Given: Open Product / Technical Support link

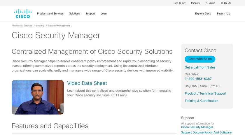Looking at the screenshot, I should pos(205,93).
